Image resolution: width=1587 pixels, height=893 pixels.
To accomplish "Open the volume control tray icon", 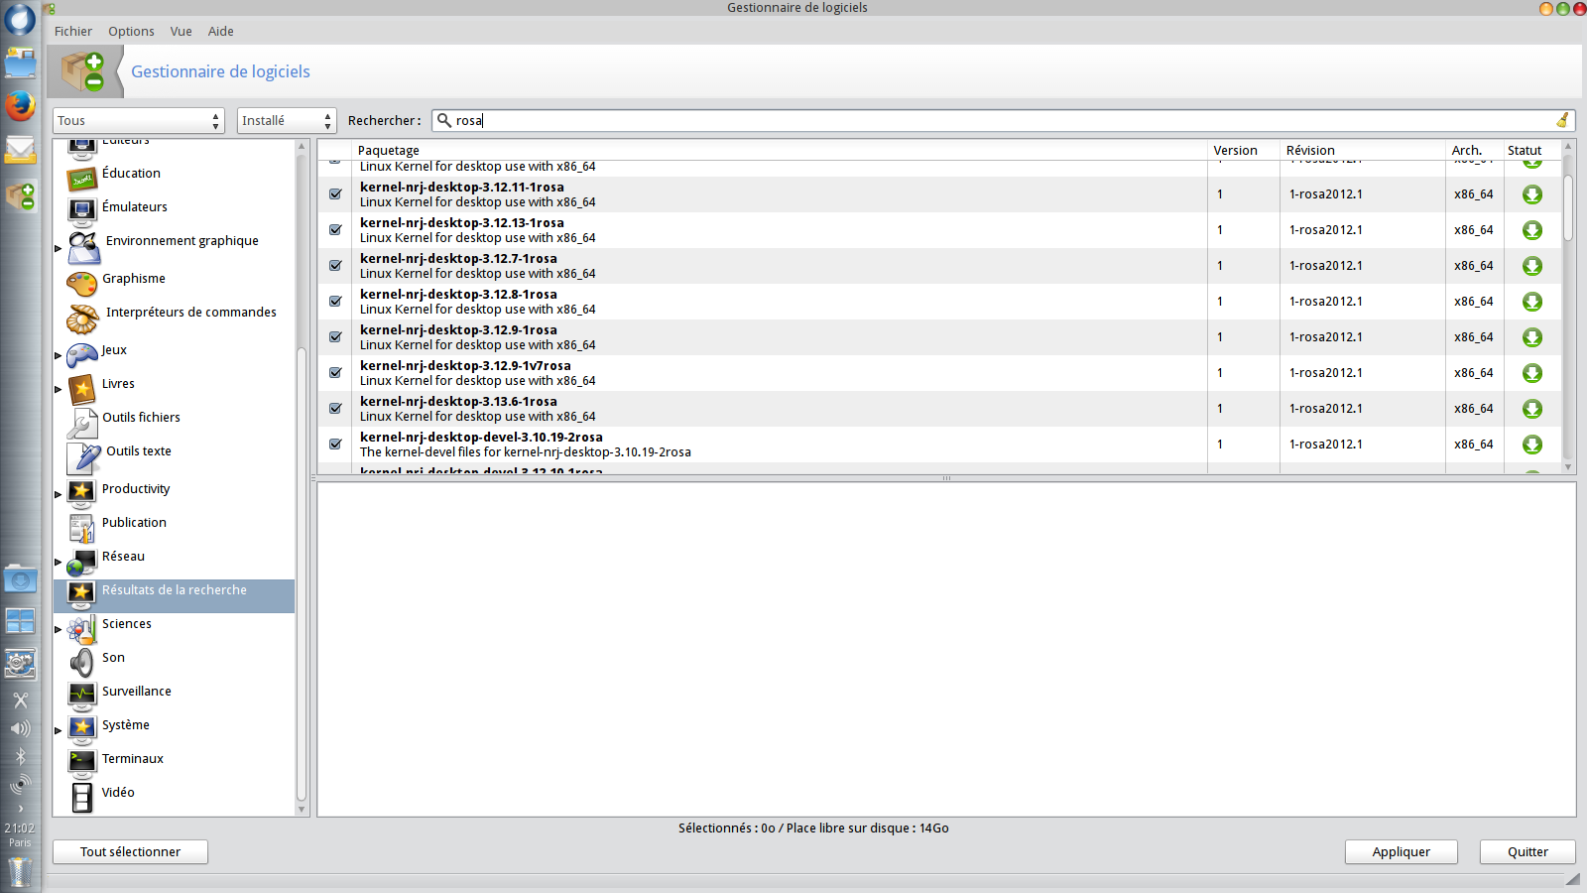I will 20,728.
